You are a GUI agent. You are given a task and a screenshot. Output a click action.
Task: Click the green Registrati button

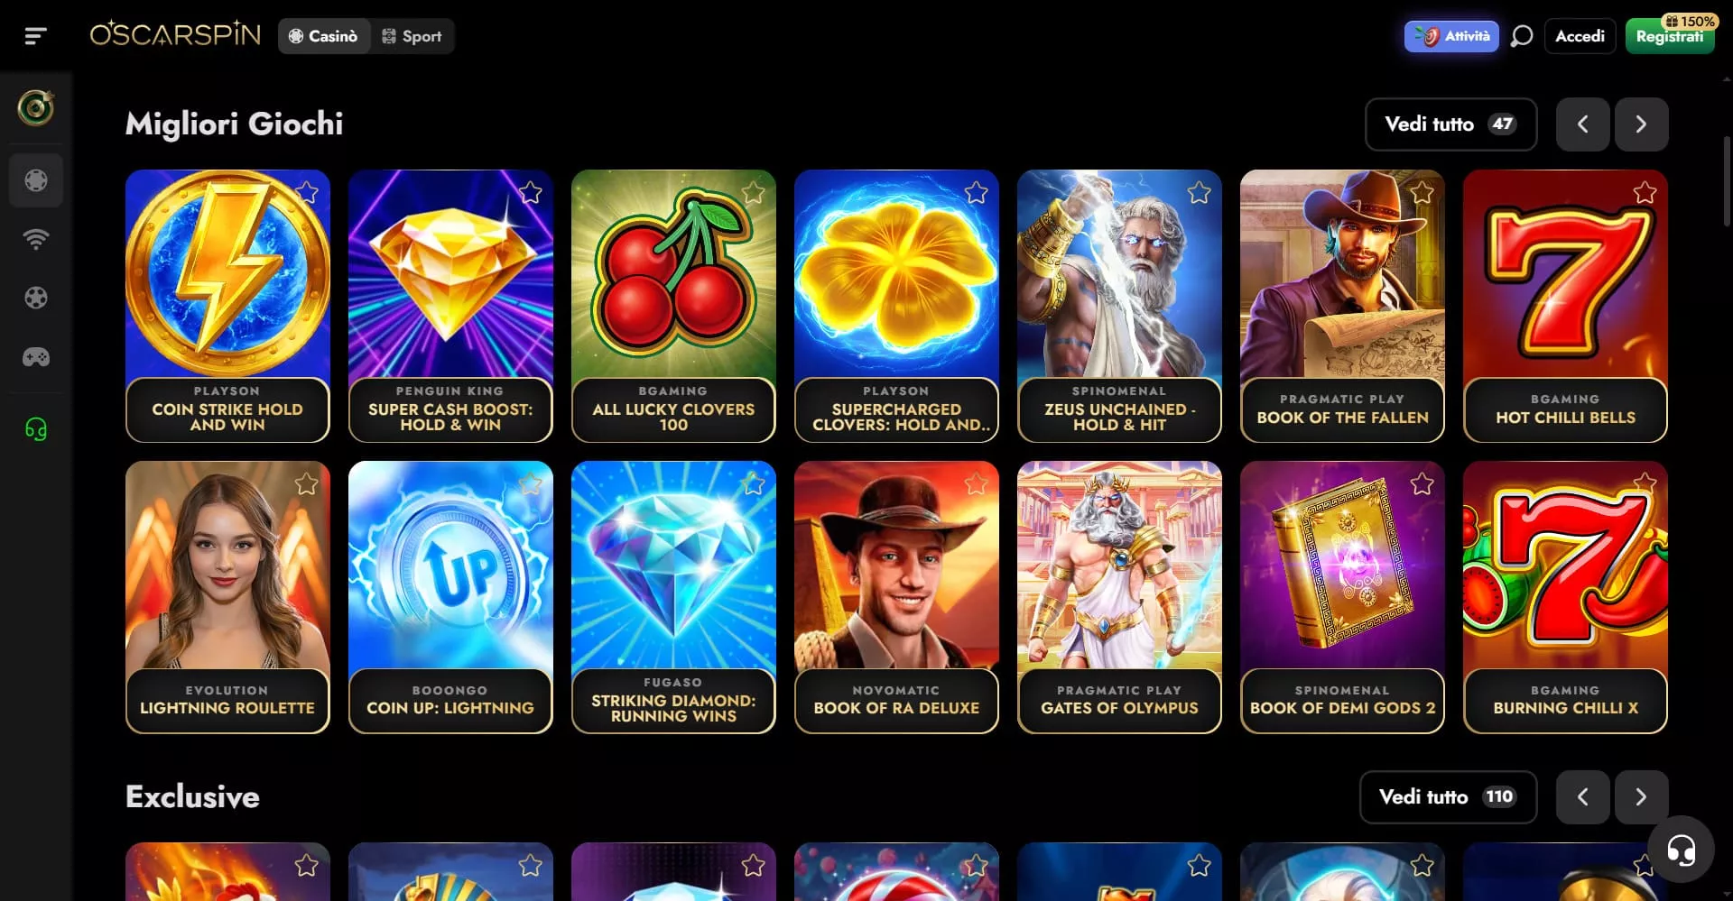pos(1669,36)
